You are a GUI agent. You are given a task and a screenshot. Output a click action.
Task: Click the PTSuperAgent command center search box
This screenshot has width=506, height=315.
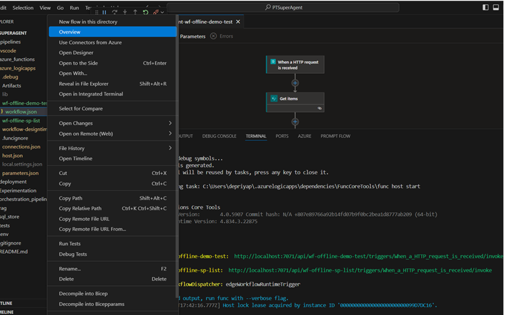tap(283, 8)
